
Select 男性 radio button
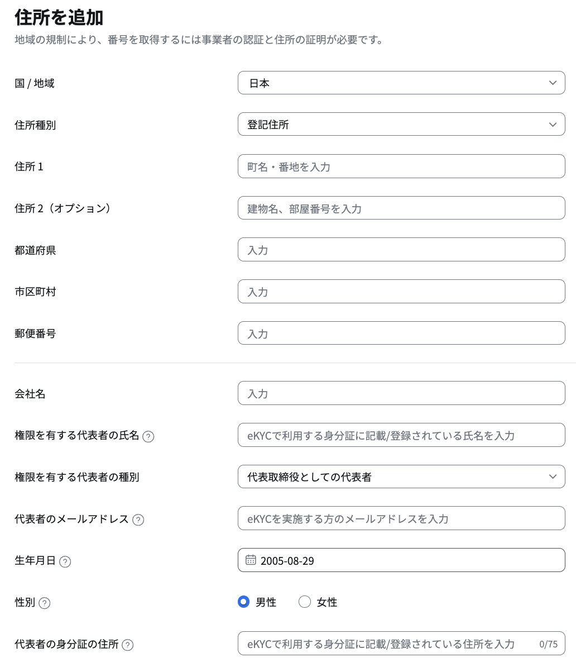[243, 602]
